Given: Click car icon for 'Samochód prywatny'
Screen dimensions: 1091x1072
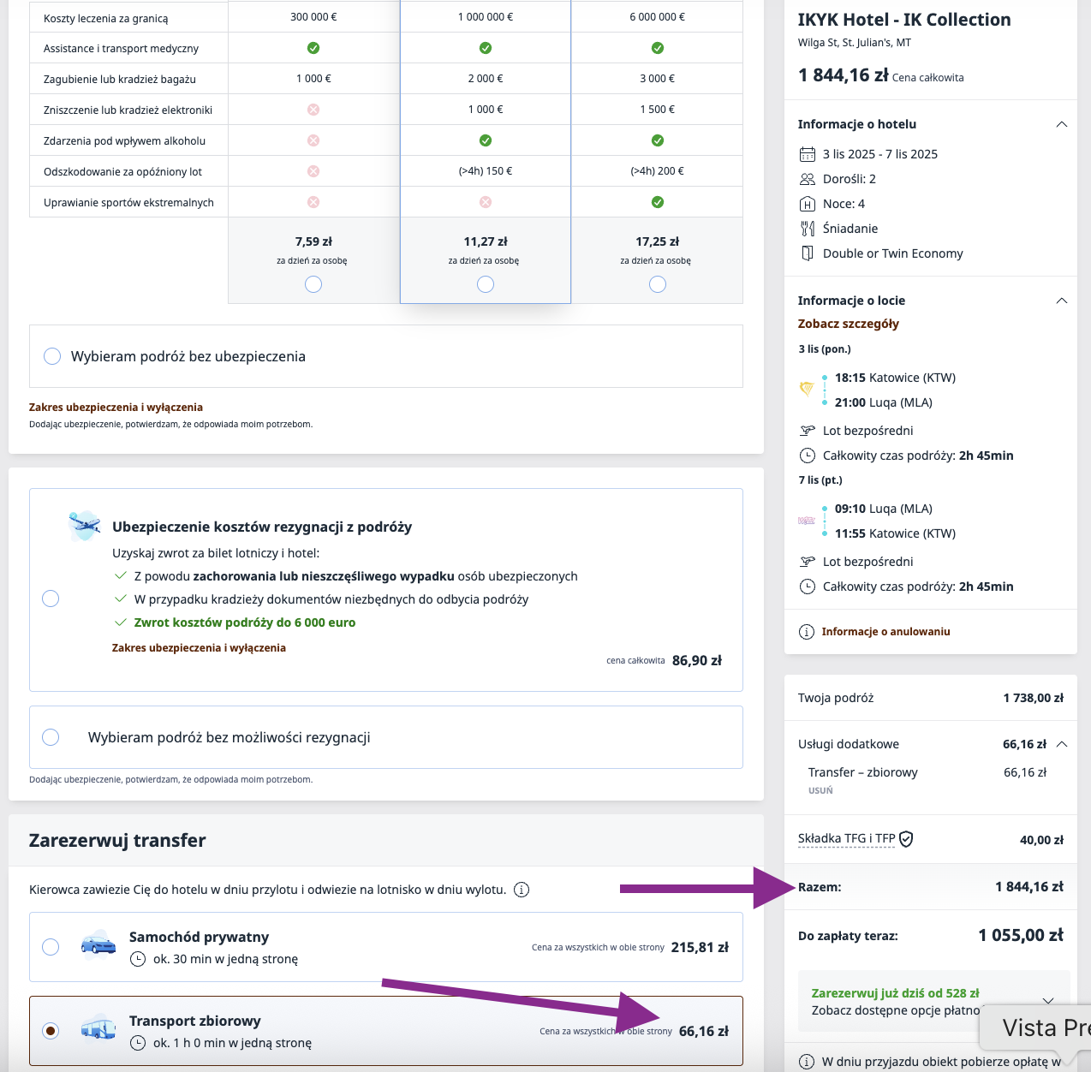Looking at the screenshot, I should click(x=98, y=944).
